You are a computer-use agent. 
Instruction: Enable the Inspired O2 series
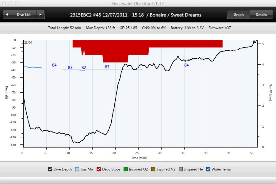126,169
